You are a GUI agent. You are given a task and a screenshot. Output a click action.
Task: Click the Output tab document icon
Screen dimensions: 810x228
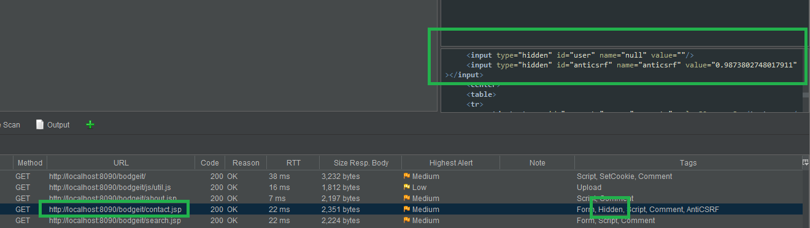click(40, 124)
